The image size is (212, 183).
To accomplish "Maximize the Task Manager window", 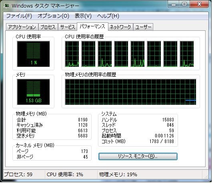I will coord(184,4).
